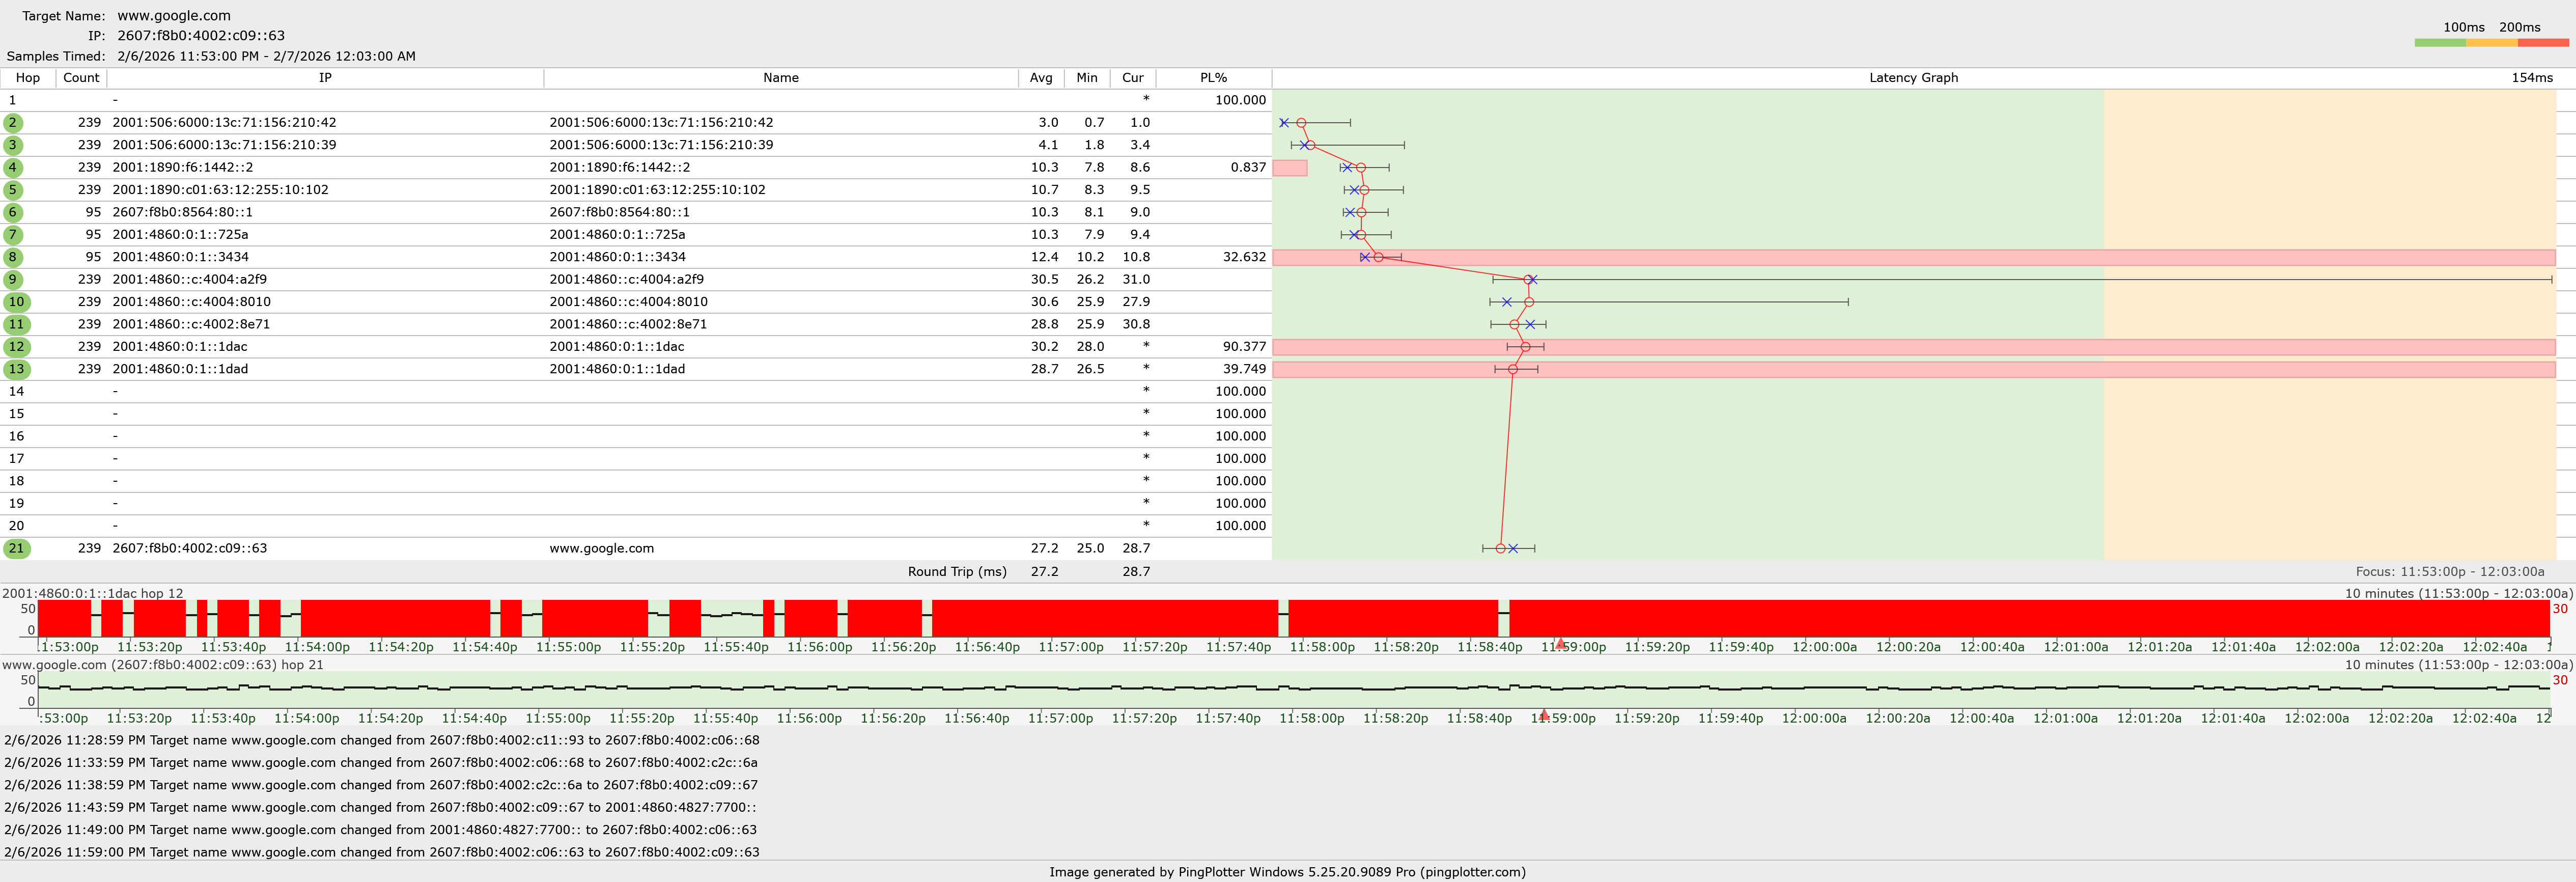Click the red 200ms legend color bar
This screenshot has height=882, width=2576.
click(2542, 43)
